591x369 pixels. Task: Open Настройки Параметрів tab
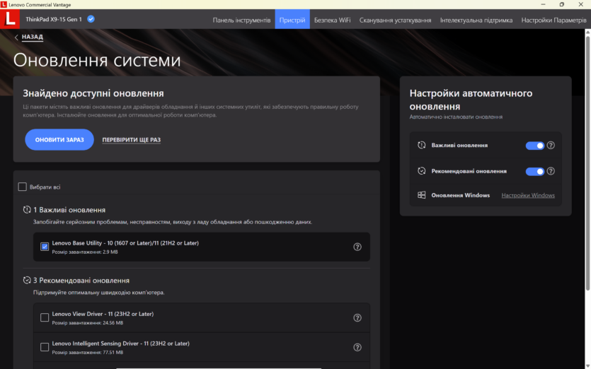coord(553,20)
